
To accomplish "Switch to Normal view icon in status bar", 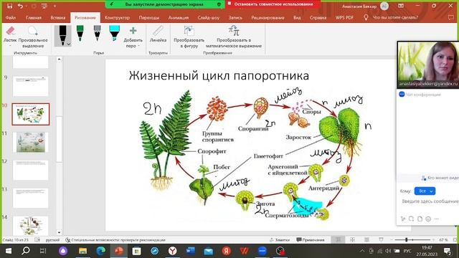I will (x=338, y=240).
